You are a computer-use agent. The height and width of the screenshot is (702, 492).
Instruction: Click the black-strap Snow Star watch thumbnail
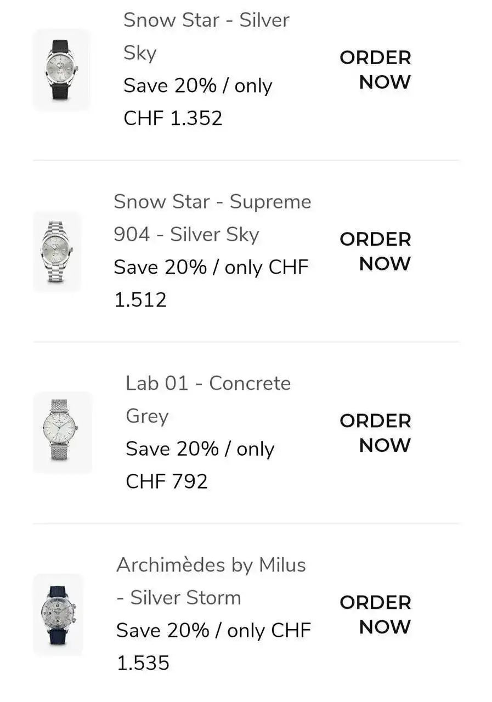tap(61, 70)
